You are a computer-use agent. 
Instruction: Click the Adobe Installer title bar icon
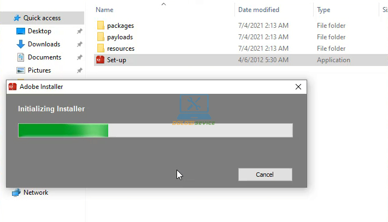[x=13, y=87]
